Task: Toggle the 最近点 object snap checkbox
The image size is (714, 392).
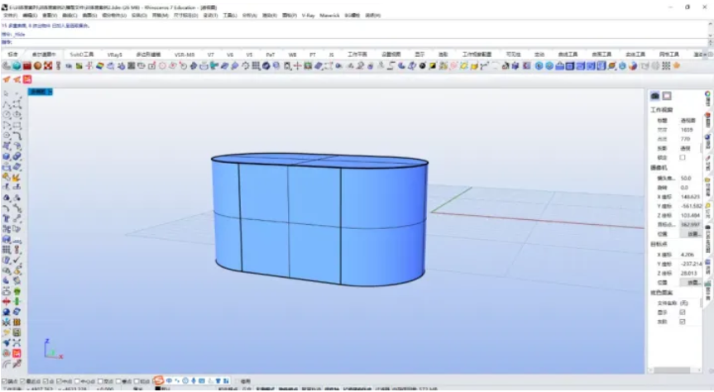Action: tap(23, 381)
